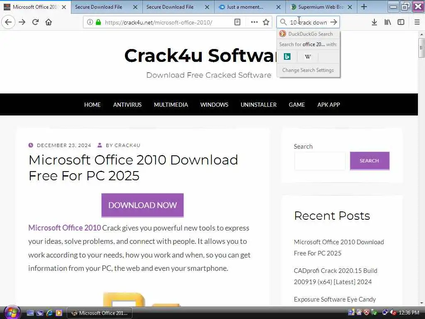Reload the current page
The image size is (425, 319).
(x=35, y=22)
